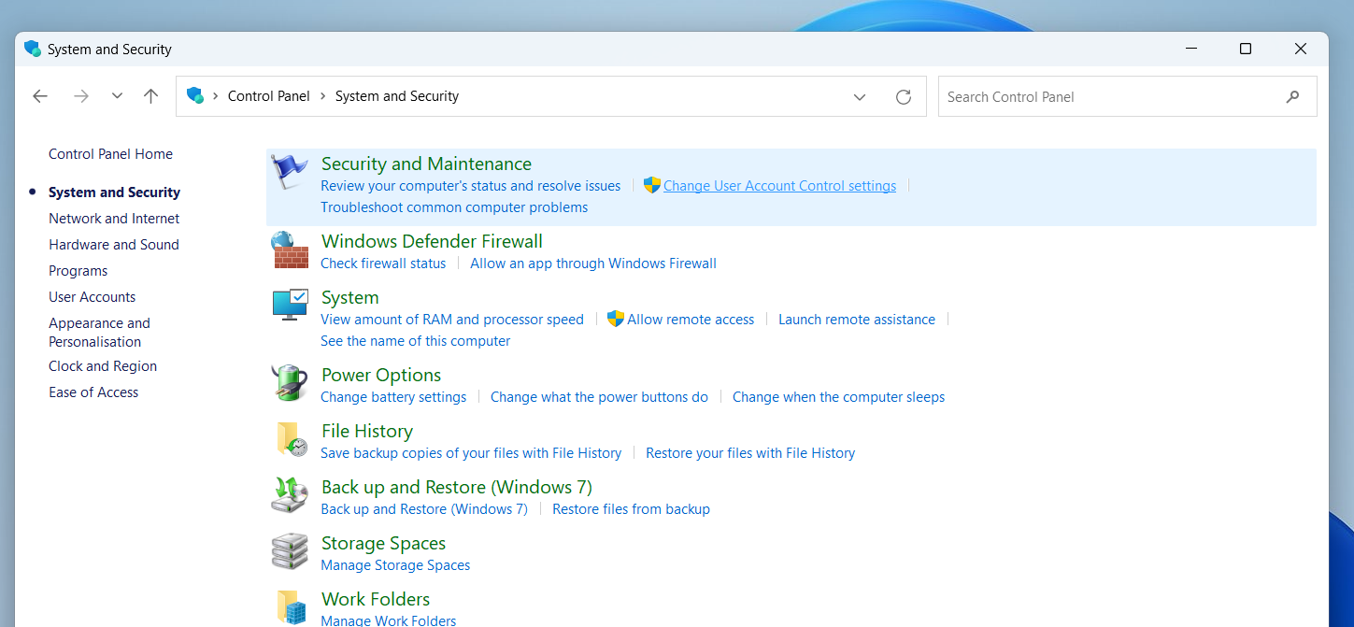The height and width of the screenshot is (627, 1354).
Task: Click the Security and Maintenance flag icon
Action: pos(289,172)
